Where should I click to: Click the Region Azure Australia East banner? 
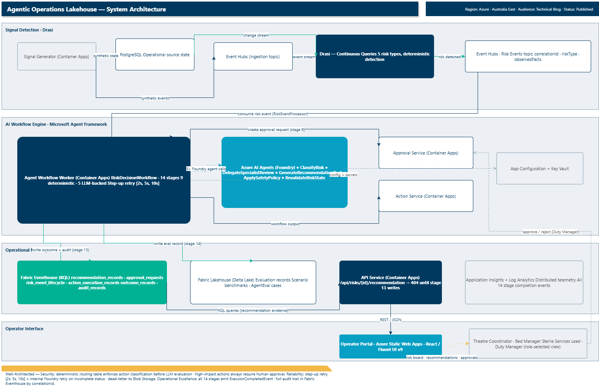tap(512, 9)
